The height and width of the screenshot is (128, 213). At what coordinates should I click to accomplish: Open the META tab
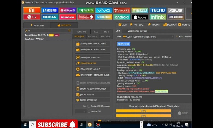point(106,32)
